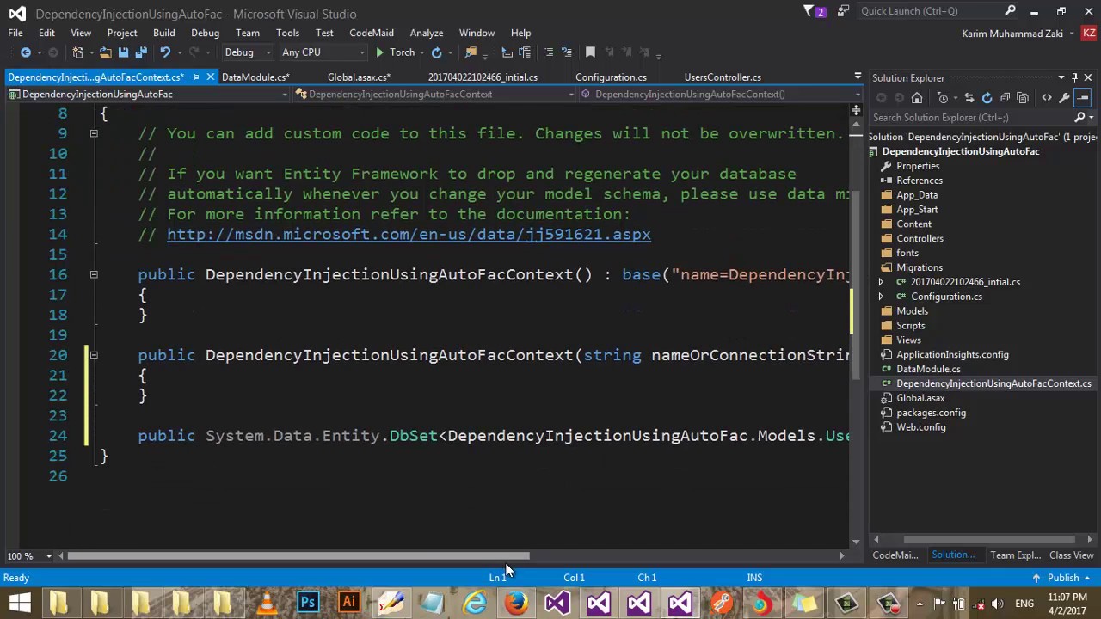Switch to the DataModule.cs tab
Viewport: 1101px width, 619px height.
pos(255,77)
